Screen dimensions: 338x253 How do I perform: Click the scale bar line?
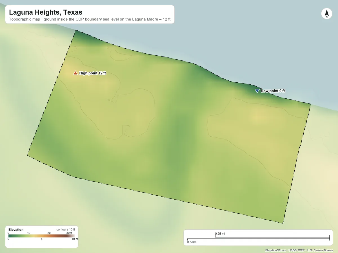258,238
